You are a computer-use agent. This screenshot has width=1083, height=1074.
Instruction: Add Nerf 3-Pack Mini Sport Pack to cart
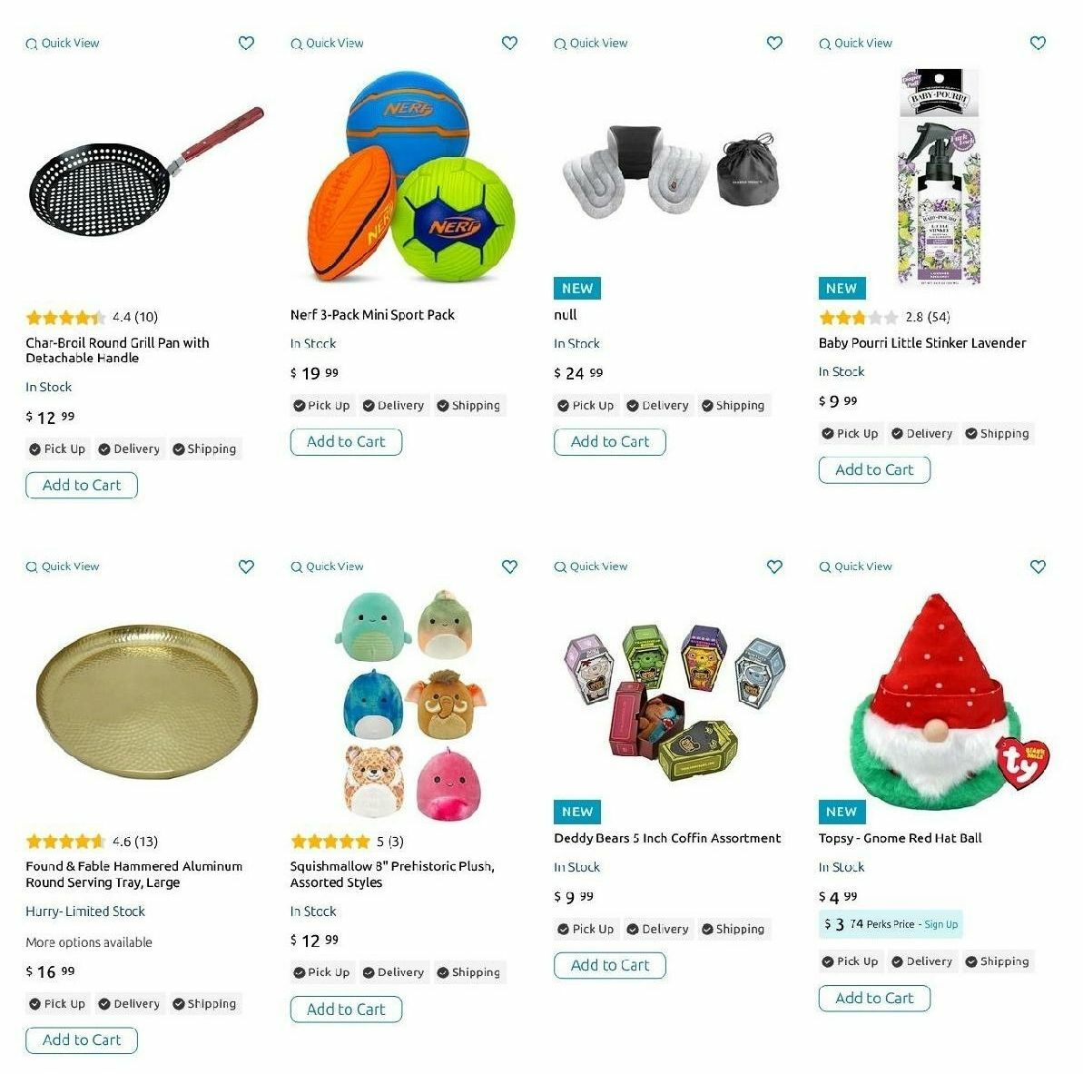(346, 442)
